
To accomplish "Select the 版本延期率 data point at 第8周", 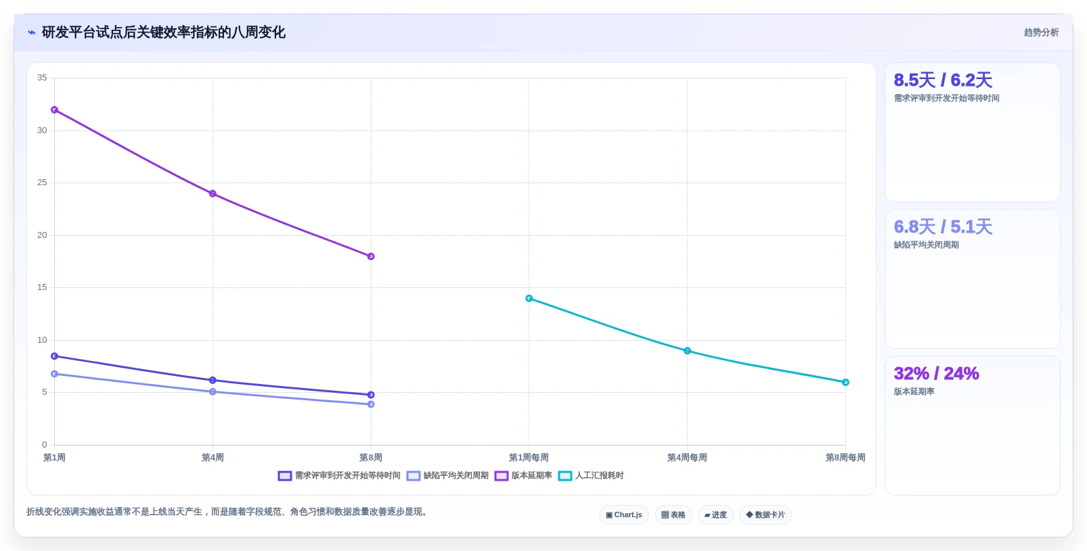I will (371, 256).
